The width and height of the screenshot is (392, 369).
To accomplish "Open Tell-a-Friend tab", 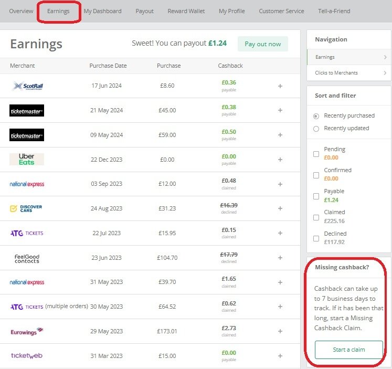I will click(x=334, y=11).
